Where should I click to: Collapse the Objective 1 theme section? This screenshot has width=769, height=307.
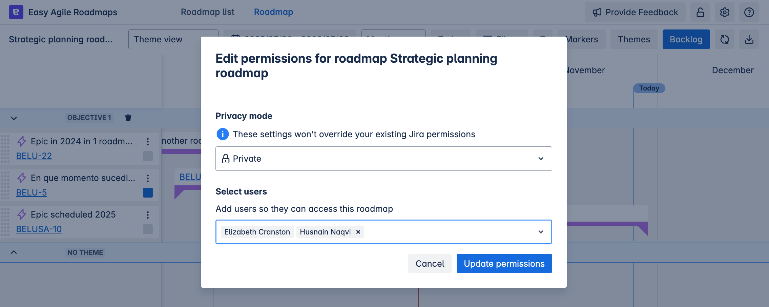click(14, 118)
